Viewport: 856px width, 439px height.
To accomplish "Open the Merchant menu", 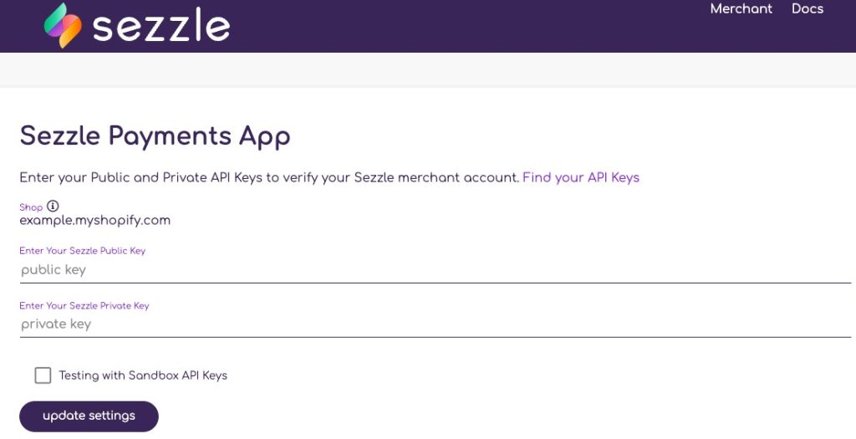I will tap(741, 9).
